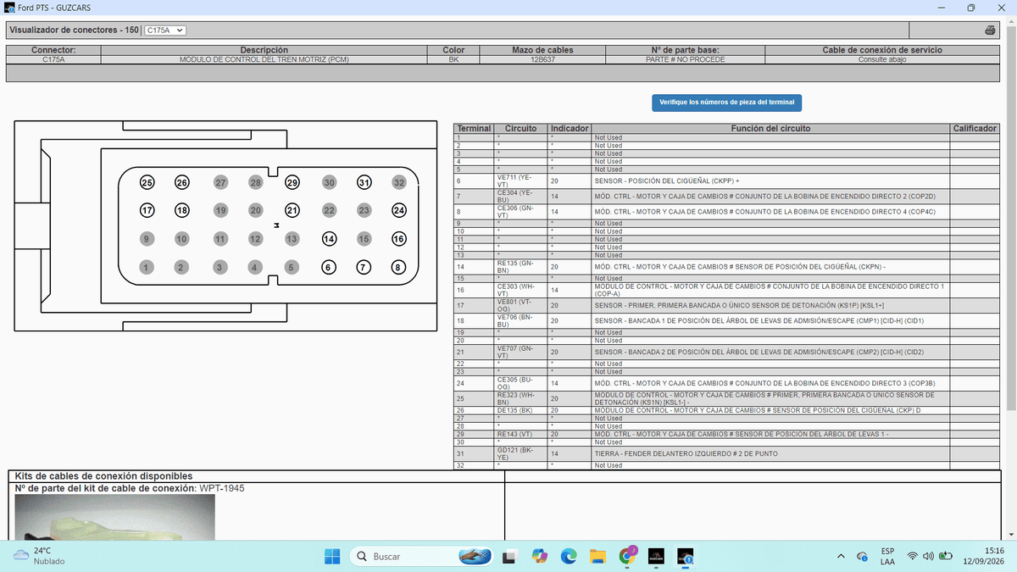This screenshot has width=1017, height=572.
Task: Click 'SENSOR - POSICIÓN DEL CIGÜEÑAL (CKPP) +' text
Action: tap(667, 180)
